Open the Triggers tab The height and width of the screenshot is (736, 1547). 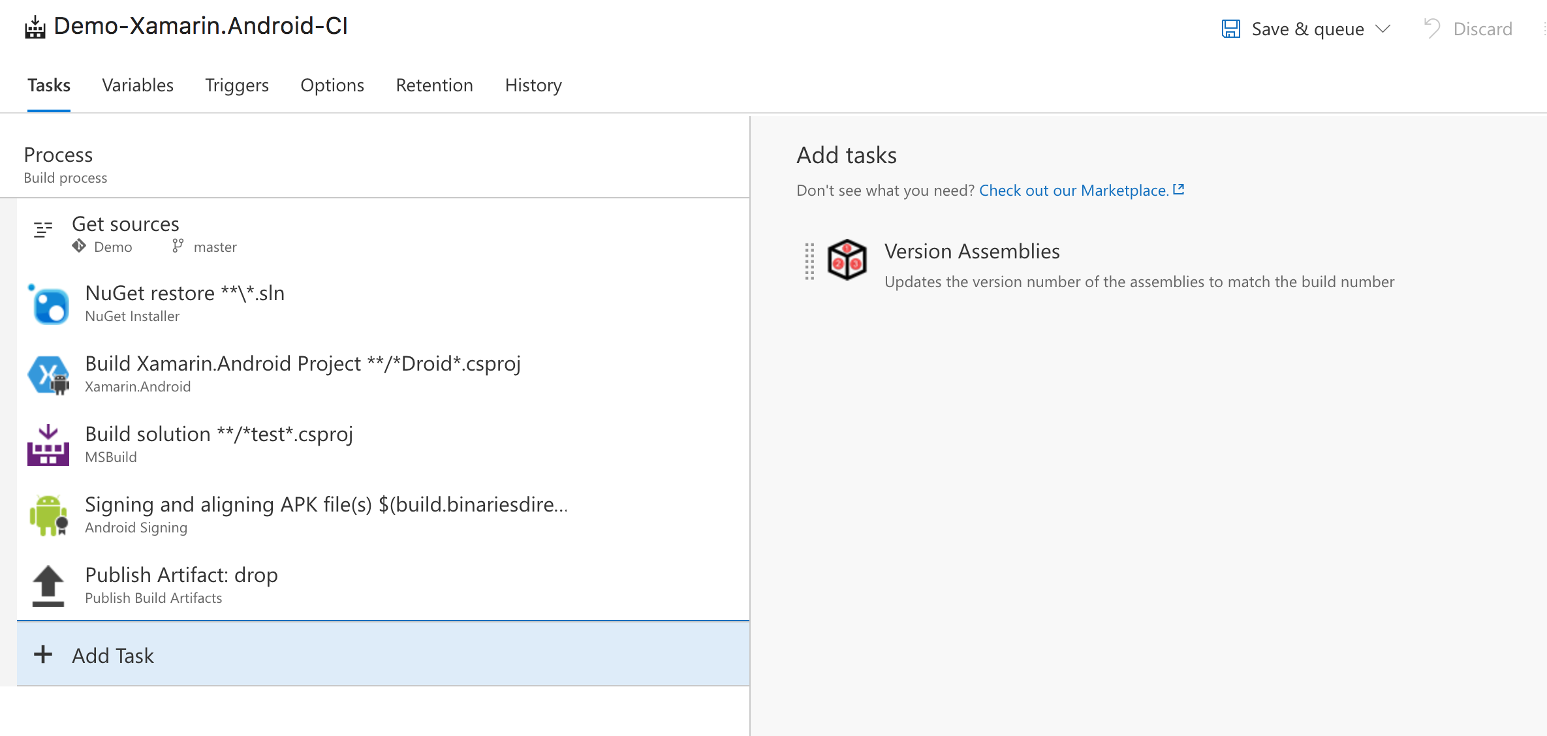237,85
